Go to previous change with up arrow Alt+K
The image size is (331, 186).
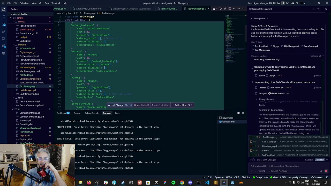pyautogui.click(x=156, y=105)
